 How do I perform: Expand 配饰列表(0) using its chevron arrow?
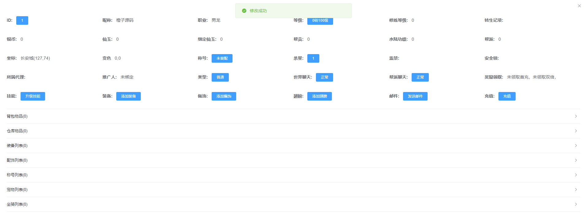(576, 160)
